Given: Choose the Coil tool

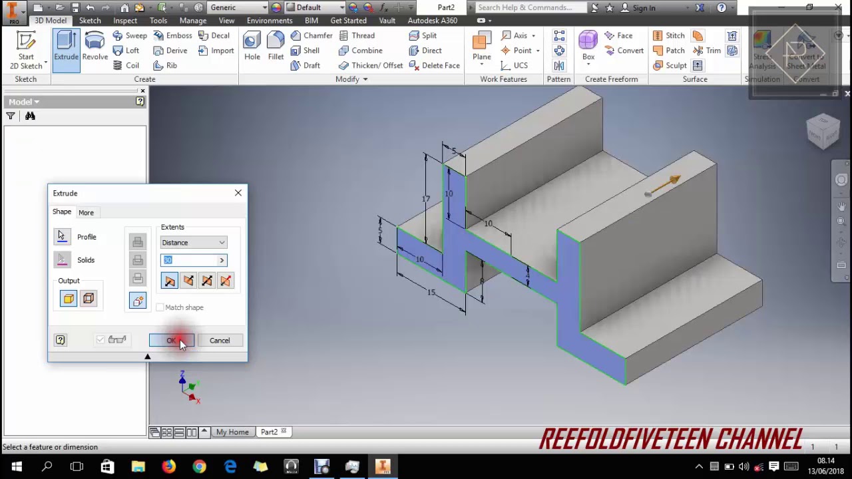Looking at the screenshot, I should tap(126, 65).
